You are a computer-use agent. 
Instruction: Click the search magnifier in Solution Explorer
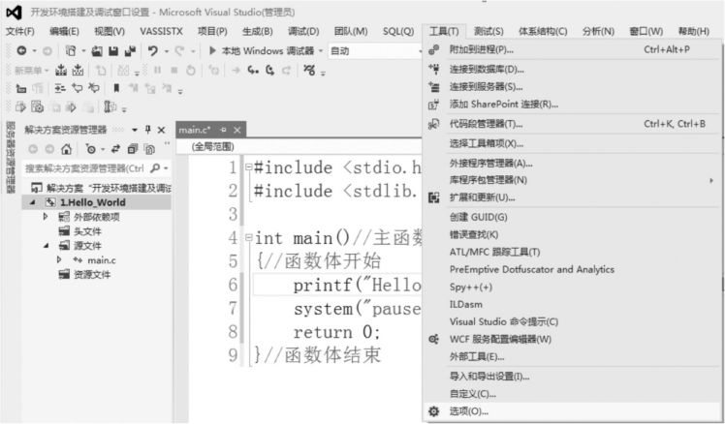click(155, 168)
